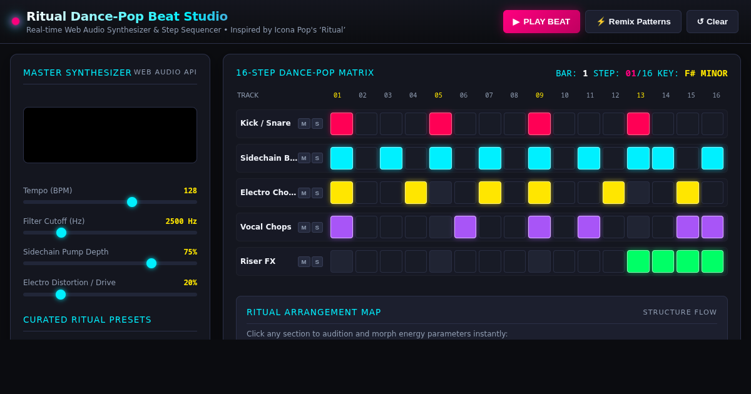
Task: Disable Electro Chords step 01
Action: click(342, 193)
